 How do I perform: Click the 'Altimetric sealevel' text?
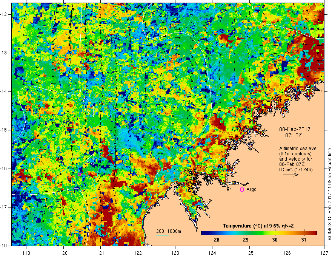[298, 149]
